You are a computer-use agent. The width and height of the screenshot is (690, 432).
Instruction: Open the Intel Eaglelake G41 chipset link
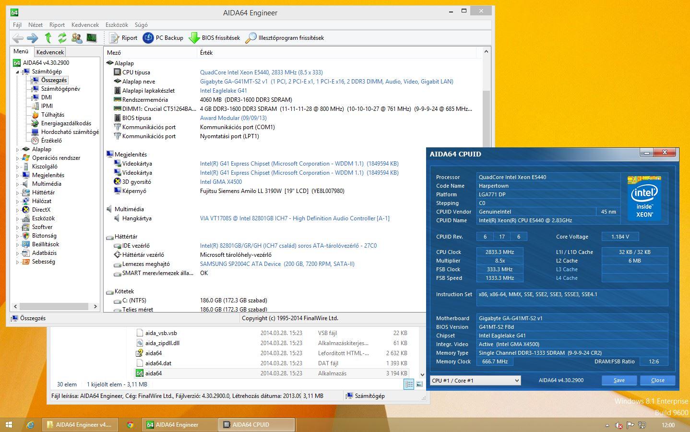(223, 91)
